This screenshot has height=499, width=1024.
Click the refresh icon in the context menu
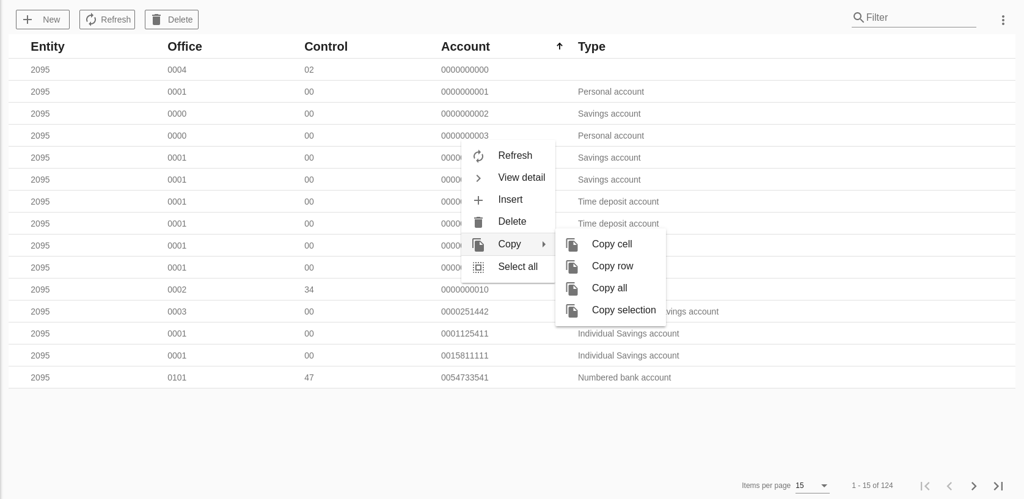coord(478,156)
